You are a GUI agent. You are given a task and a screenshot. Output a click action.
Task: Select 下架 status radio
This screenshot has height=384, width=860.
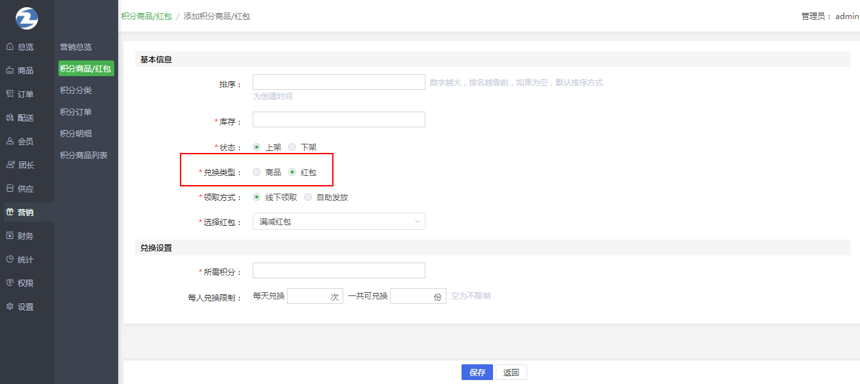click(x=292, y=148)
